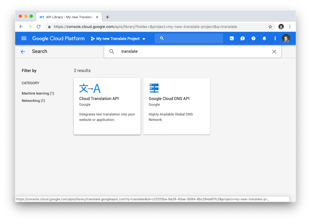Open the navigation hamburger menu
The height and width of the screenshot is (222, 311).
[24, 38]
